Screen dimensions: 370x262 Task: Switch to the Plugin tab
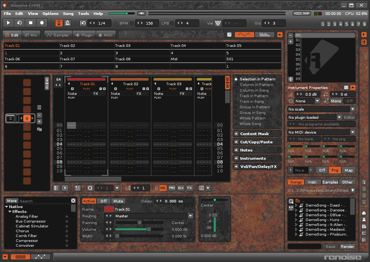[84, 35]
